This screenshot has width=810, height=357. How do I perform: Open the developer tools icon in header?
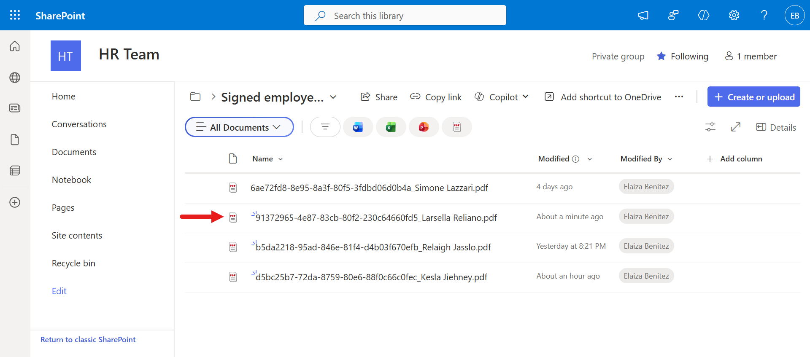(x=704, y=16)
